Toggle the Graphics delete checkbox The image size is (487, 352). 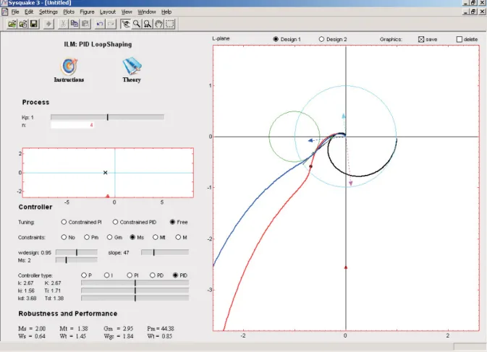[x=460, y=39]
